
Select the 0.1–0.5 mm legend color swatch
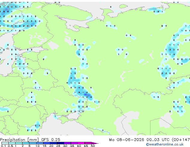5,143
